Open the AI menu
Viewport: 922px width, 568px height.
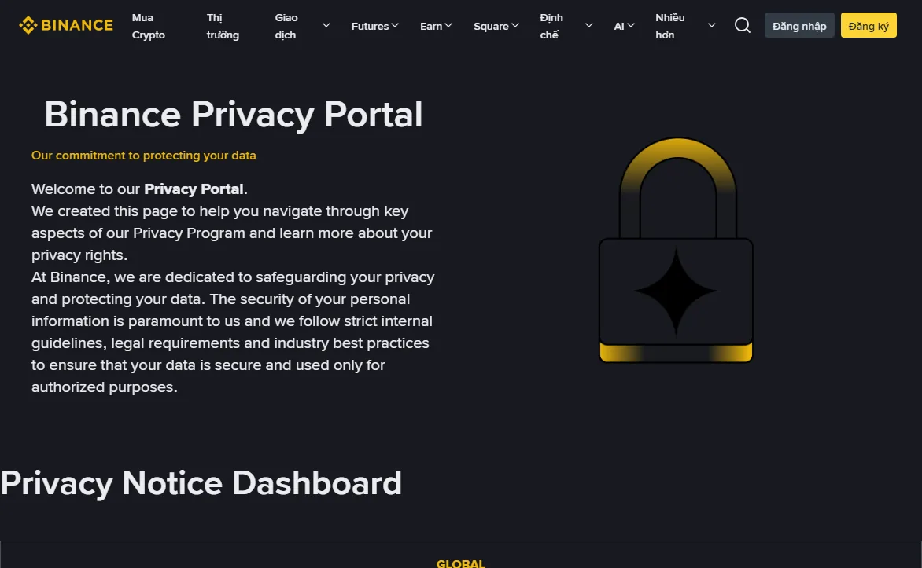coord(618,26)
